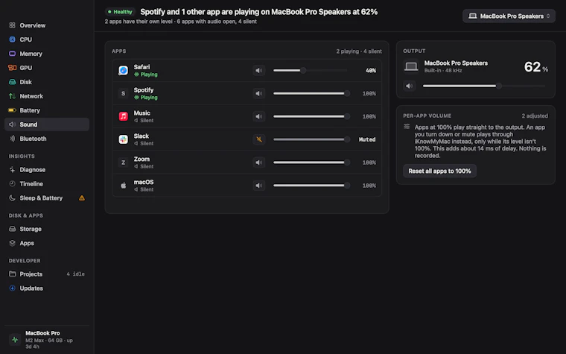
Task: Click the Music app icon
Action: click(x=123, y=116)
